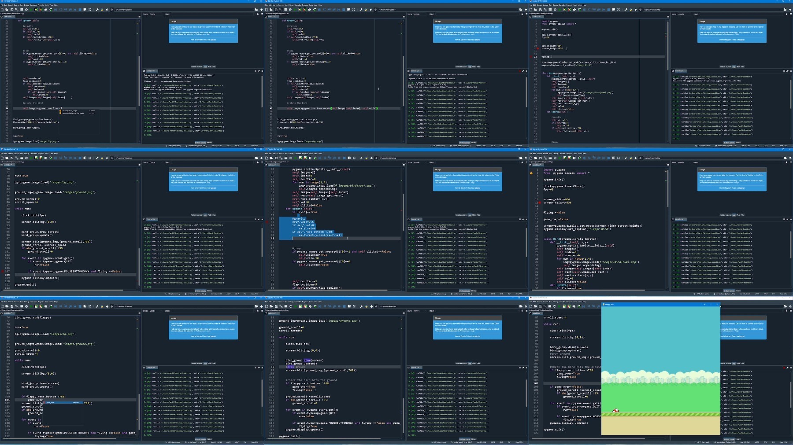Open Help menu in bottom-middle Spyder window
Viewport: 793px width, 445px height.
(320, 302)
